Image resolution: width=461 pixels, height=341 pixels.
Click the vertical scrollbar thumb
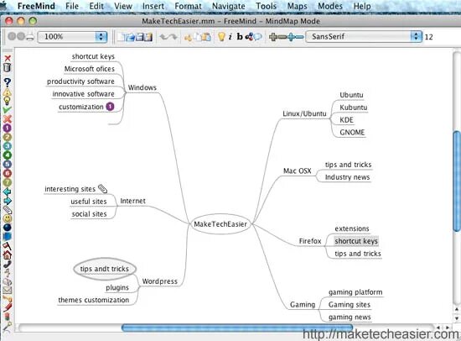coord(457,181)
